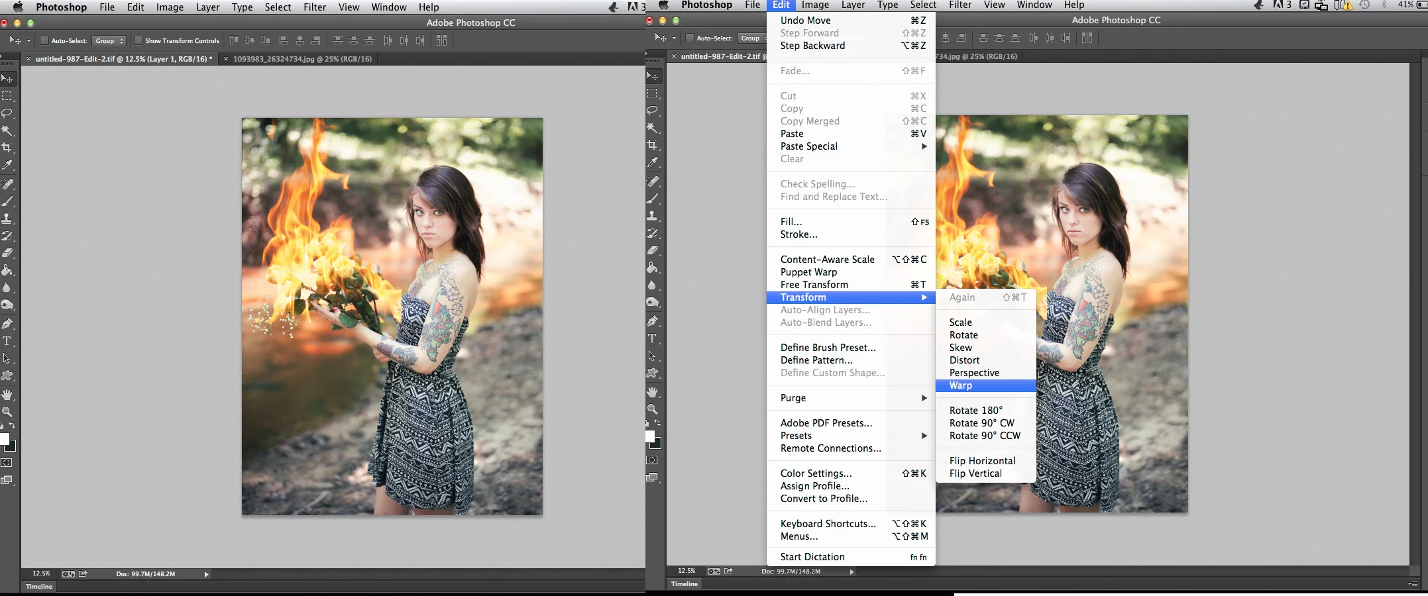Click Color Settings... in Edit menu
Viewport: 1428px width, 596px height.
pos(851,473)
